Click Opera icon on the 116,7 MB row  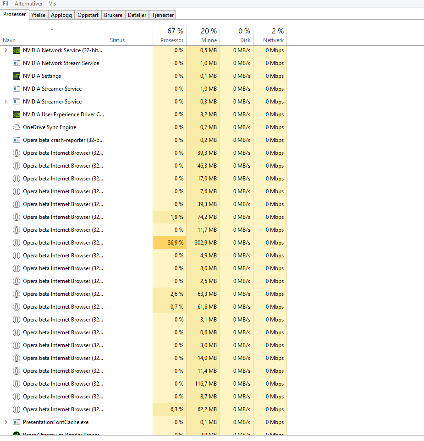click(17, 384)
